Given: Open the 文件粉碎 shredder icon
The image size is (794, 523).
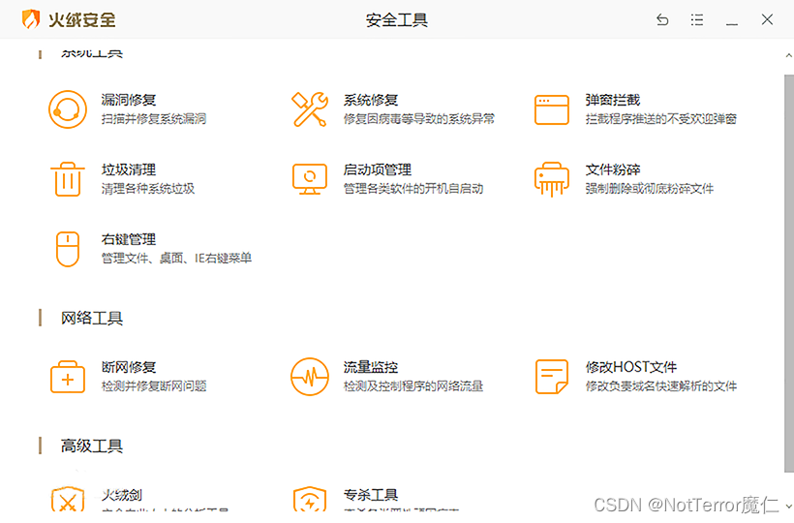Looking at the screenshot, I should tap(552, 179).
